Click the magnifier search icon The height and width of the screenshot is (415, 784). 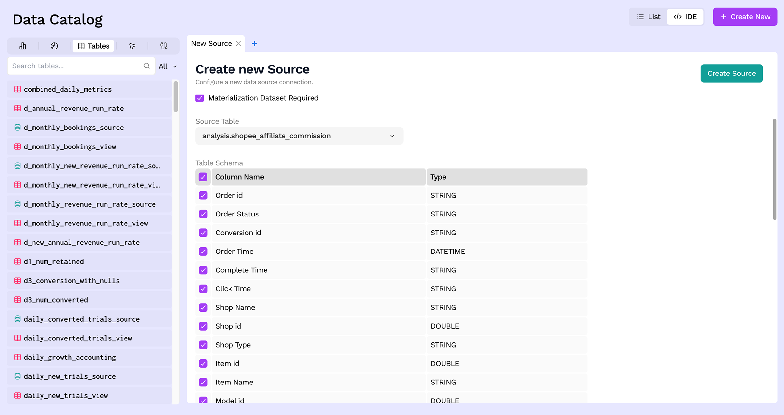(146, 66)
